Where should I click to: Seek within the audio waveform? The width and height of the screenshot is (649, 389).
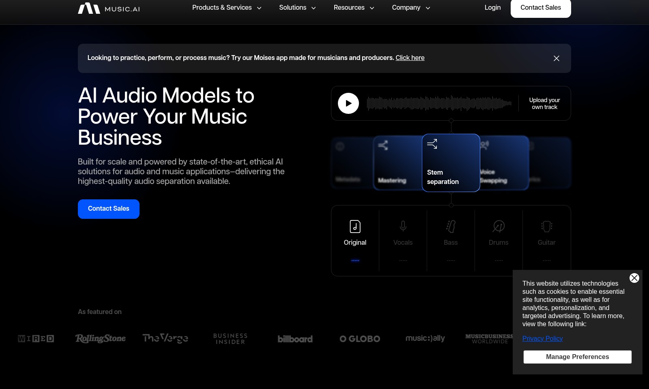(439, 103)
